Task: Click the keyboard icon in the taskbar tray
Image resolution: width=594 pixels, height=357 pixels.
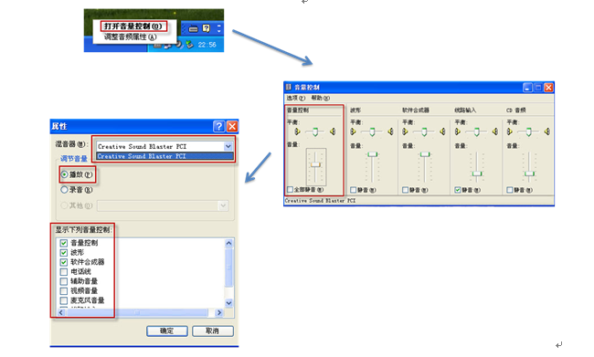Action: coord(193,29)
